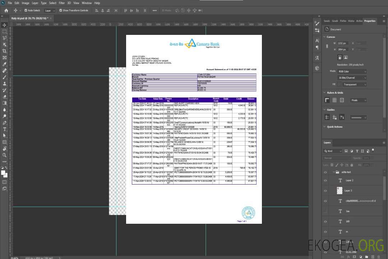Open the Image menu
Viewport: 388px width, 259px height.
[26, 3]
